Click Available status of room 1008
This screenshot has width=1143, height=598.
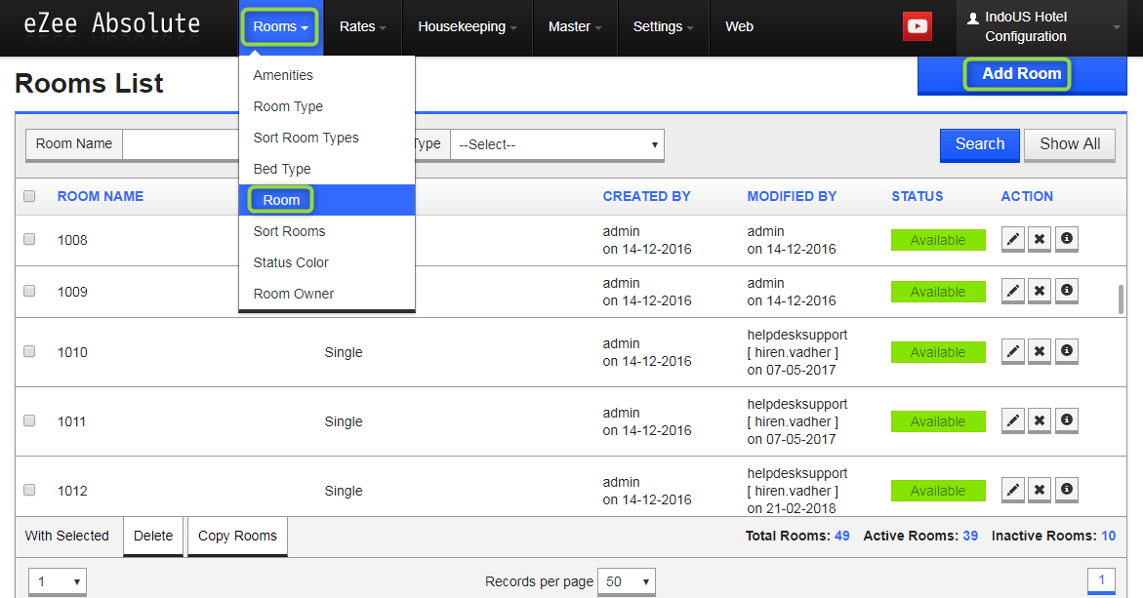pyautogui.click(x=938, y=240)
